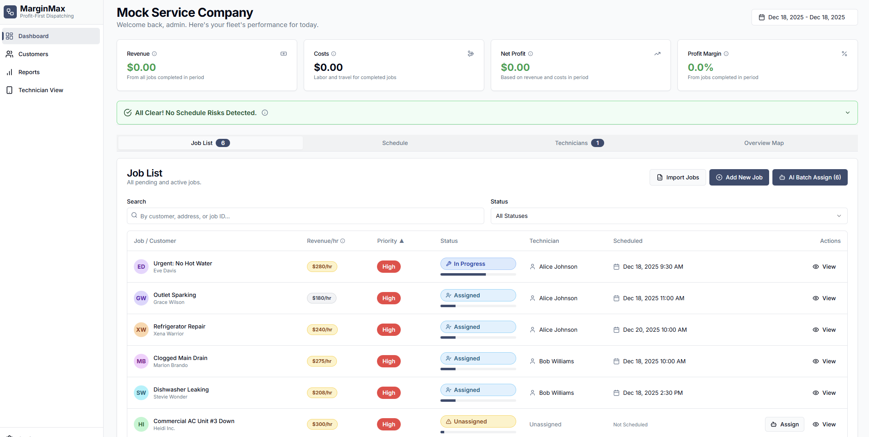Click the job search input field

pos(305,216)
